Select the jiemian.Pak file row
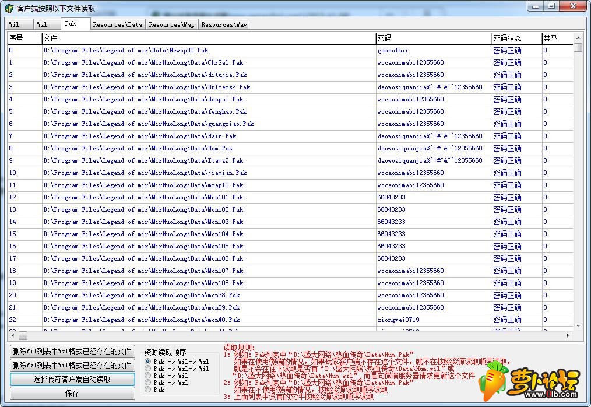Image resolution: width=591 pixels, height=407 pixels. [x=290, y=173]
